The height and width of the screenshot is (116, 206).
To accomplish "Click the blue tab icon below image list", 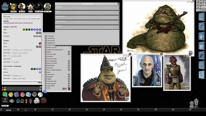I will pos(45,91).
